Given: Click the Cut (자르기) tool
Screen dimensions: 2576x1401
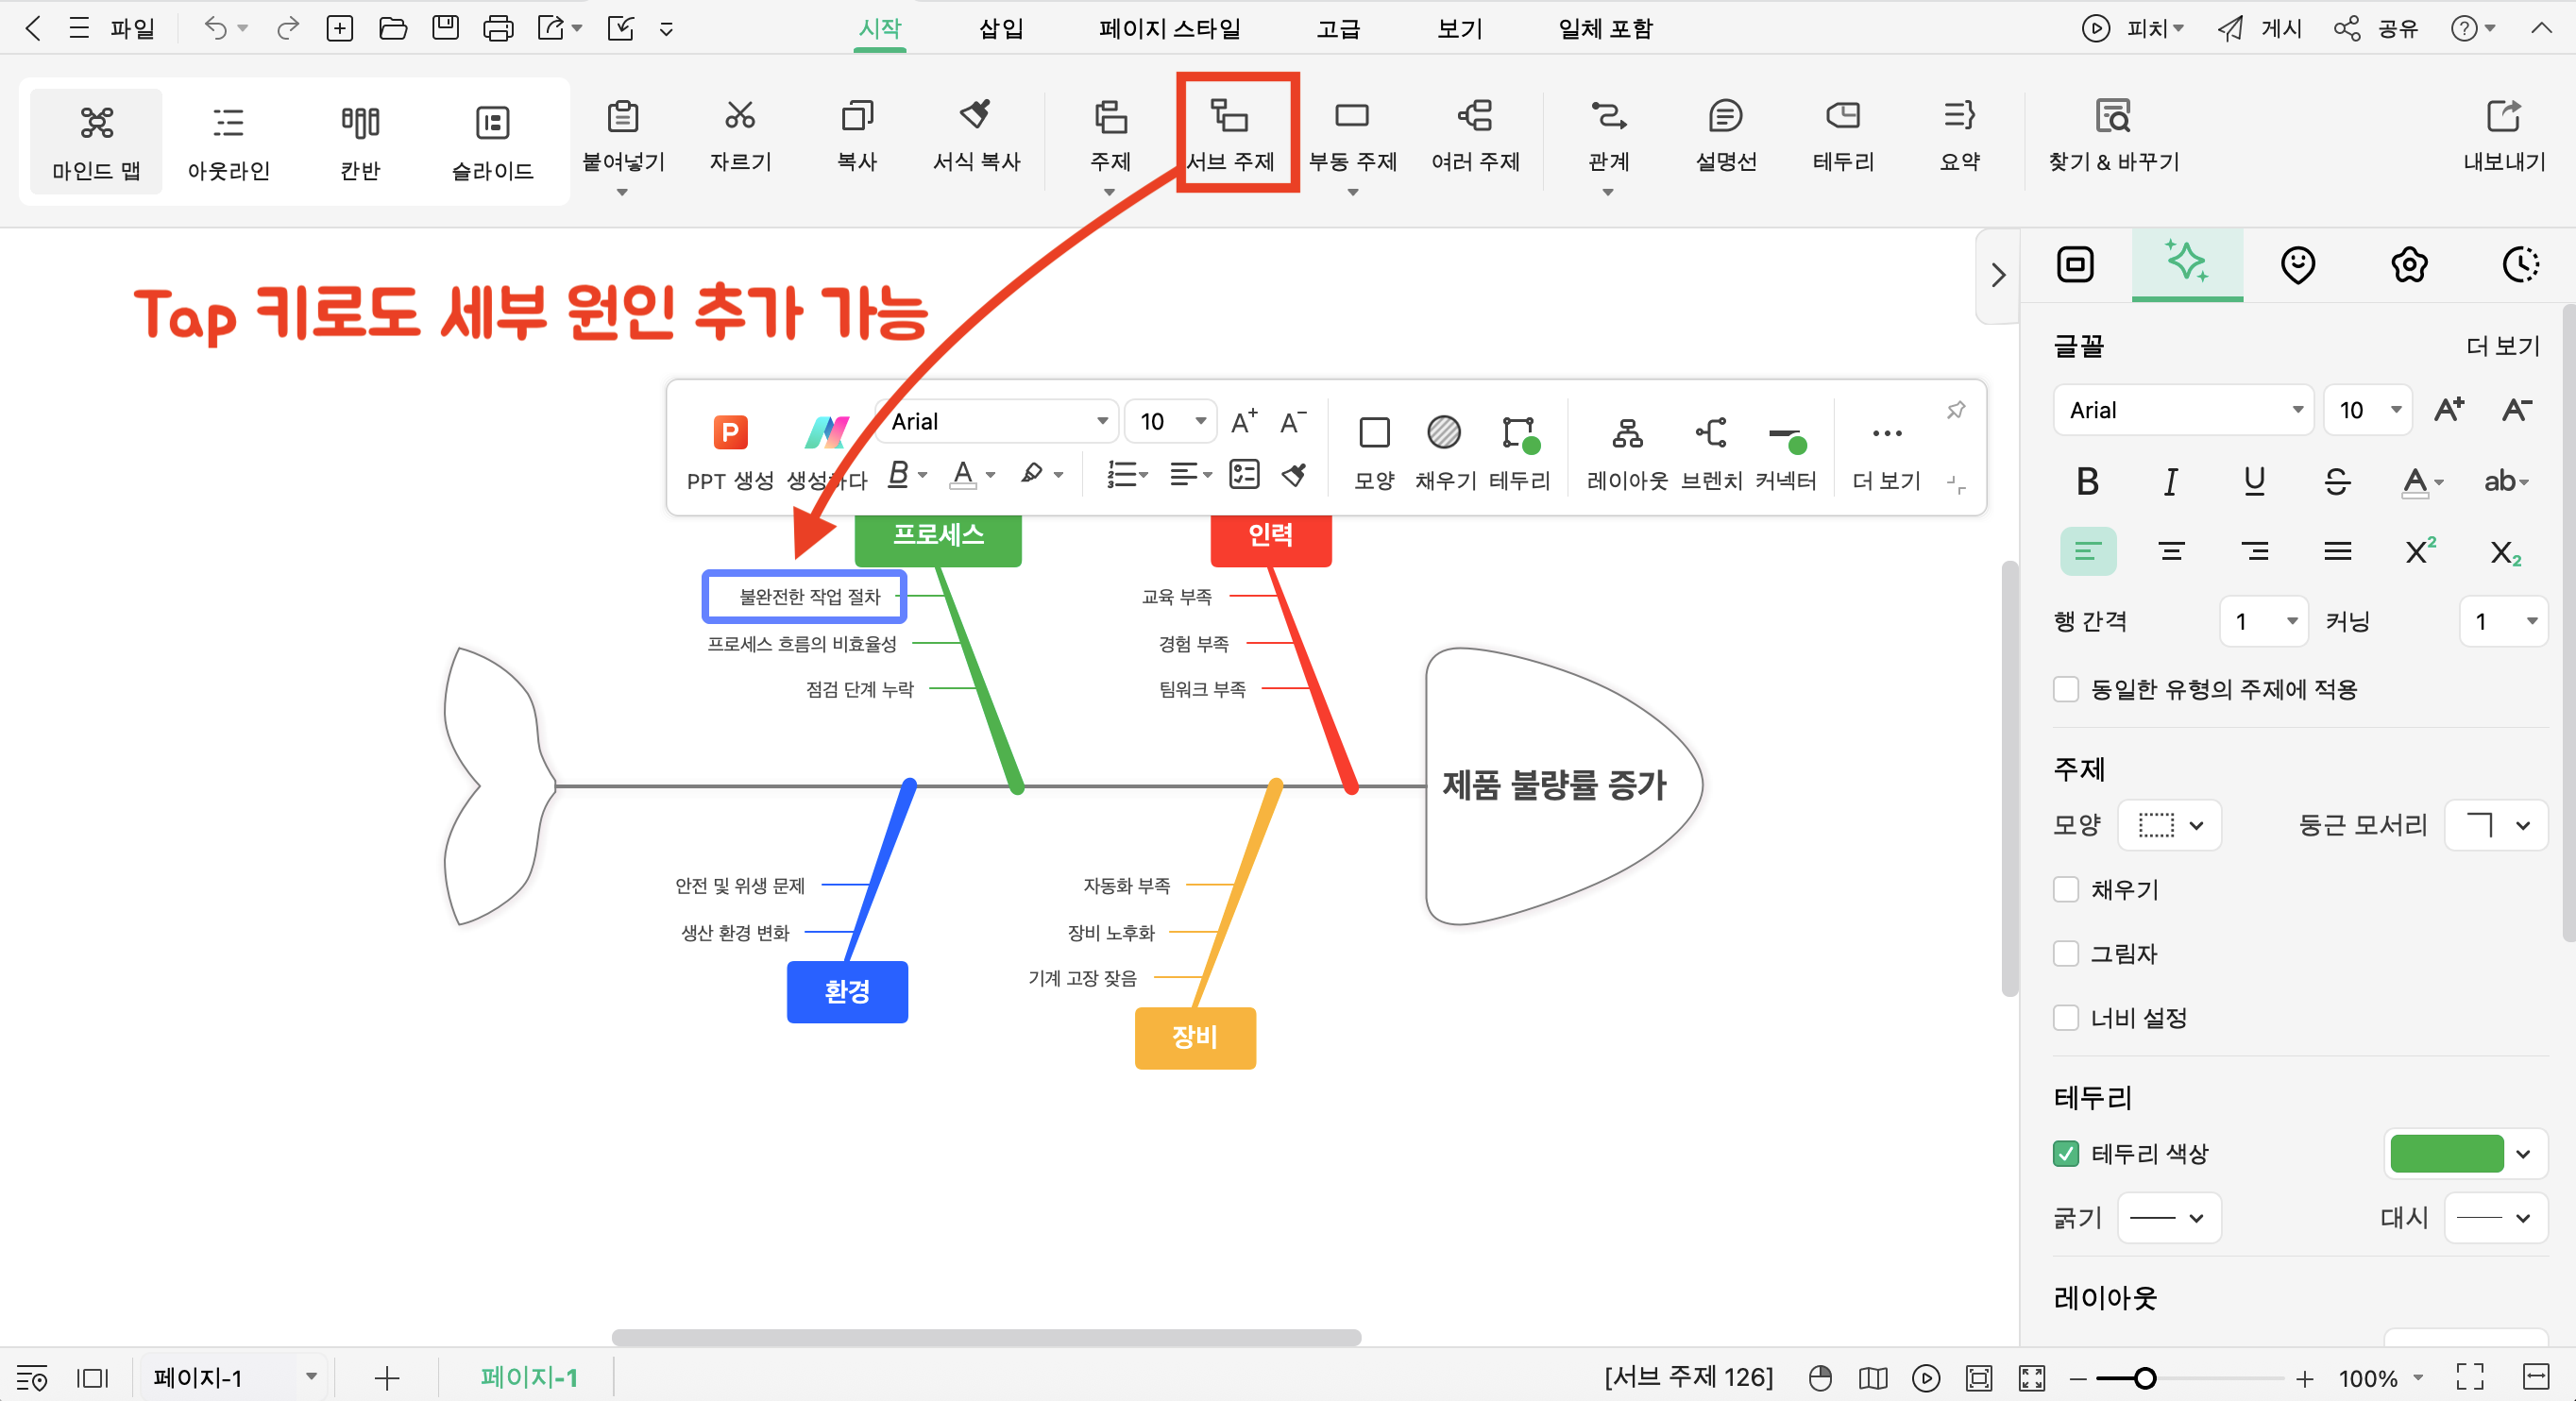Looking at the screenshot, I should coord(740,136).
